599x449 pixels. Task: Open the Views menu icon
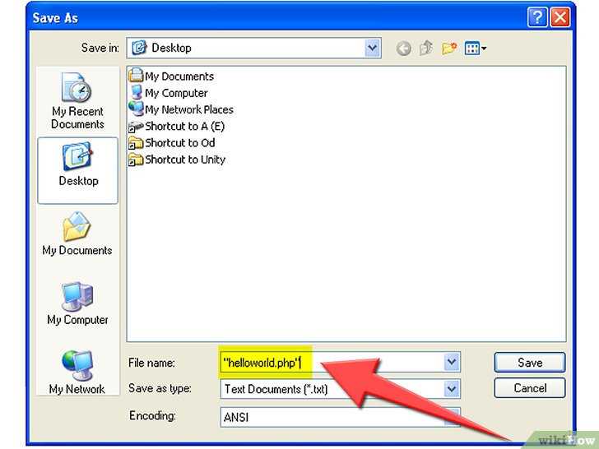click(476, 49)
